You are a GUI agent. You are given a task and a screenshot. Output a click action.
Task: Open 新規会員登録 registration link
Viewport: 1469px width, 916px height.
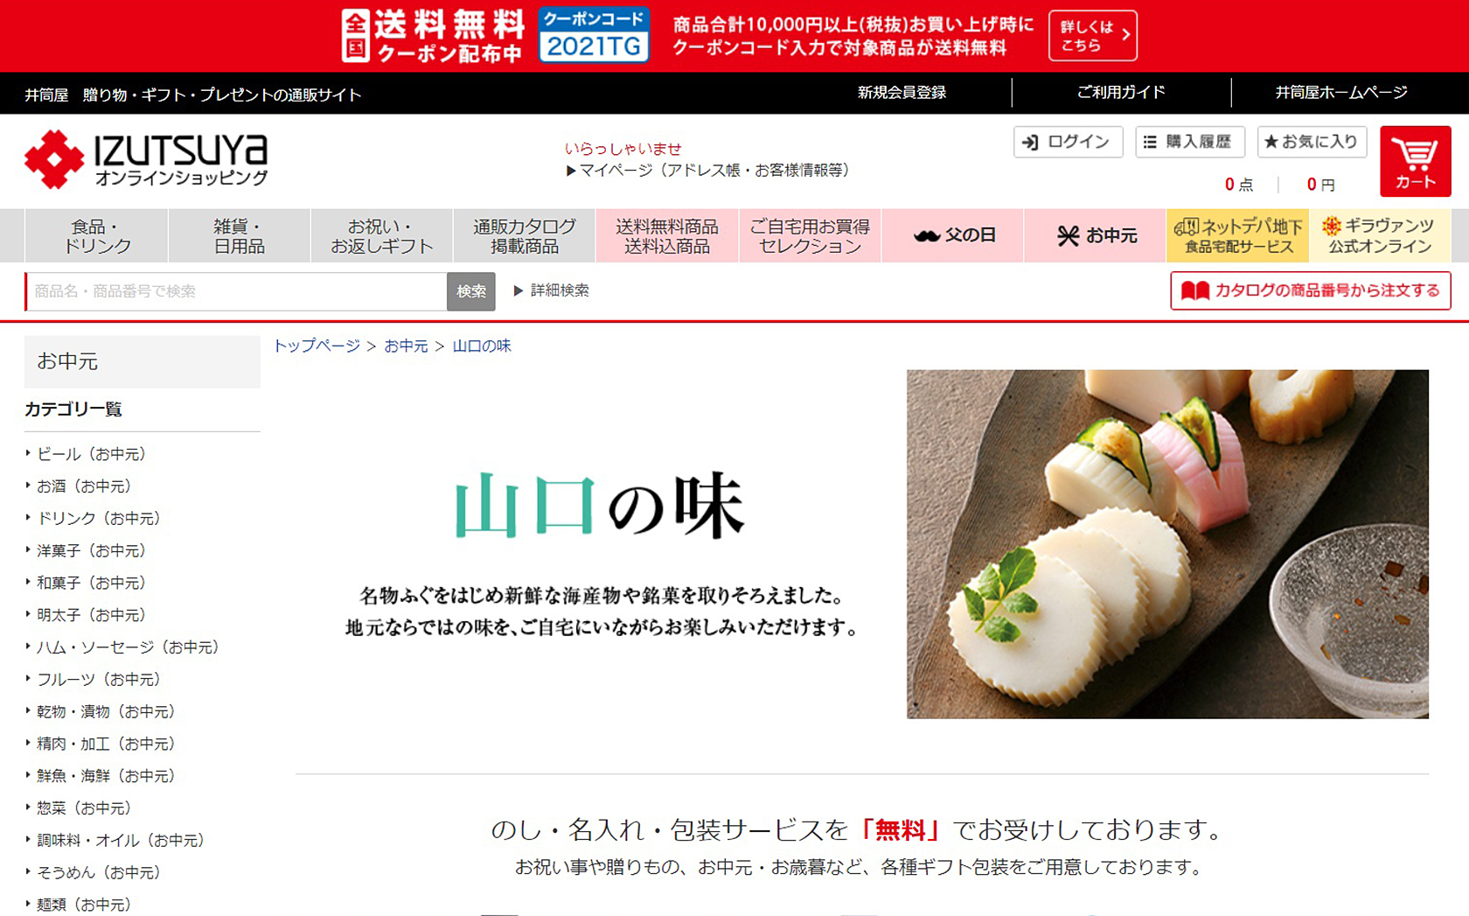point(902,92)
